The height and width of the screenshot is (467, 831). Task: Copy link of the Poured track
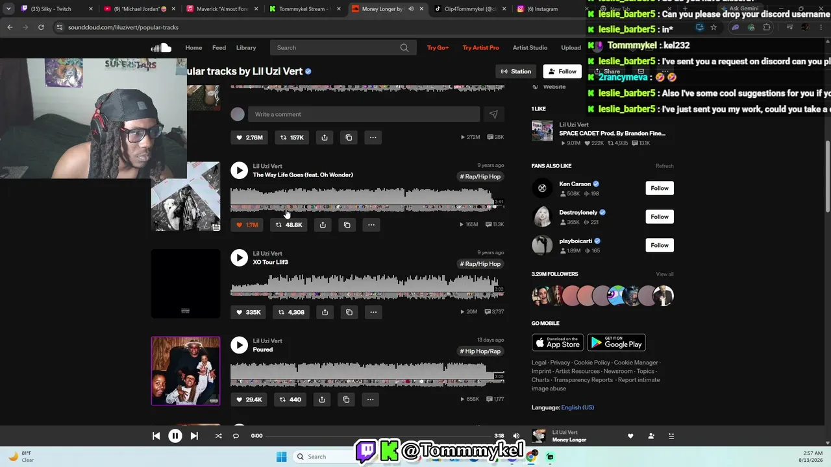point(346,400)
